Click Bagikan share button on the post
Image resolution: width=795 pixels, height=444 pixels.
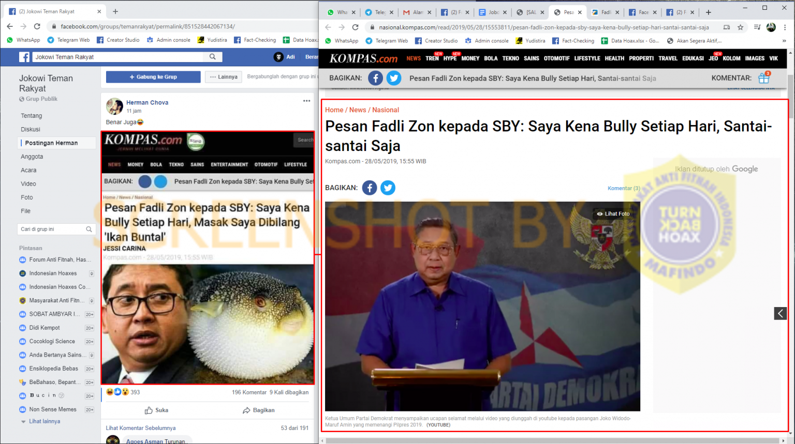(x=259, y=410)
